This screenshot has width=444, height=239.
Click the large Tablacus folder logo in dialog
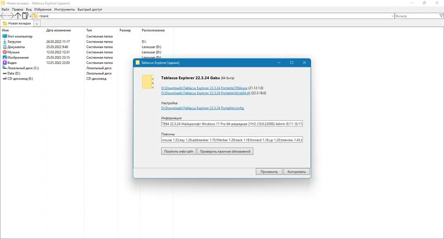click(148, 82)
